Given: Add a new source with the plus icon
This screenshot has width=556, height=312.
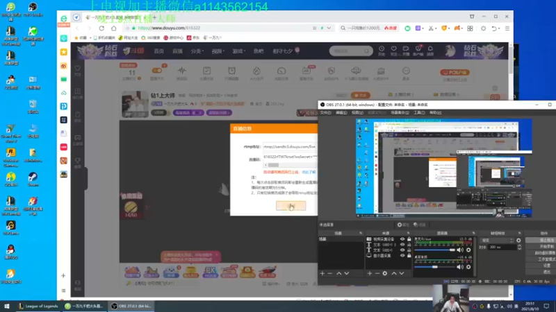Looking at the screenshot, I should [370, 273].
